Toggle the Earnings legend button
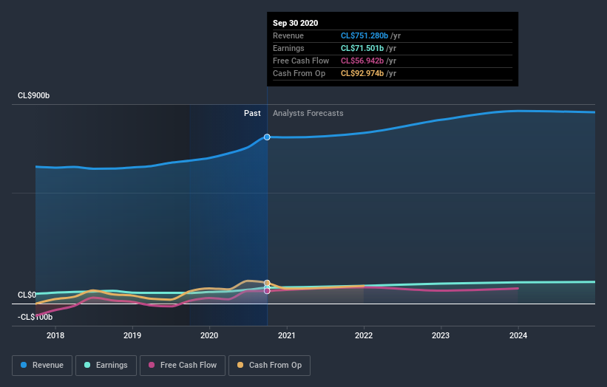The image size is (607, 387). pyautogui.click(x=106, y=366)
